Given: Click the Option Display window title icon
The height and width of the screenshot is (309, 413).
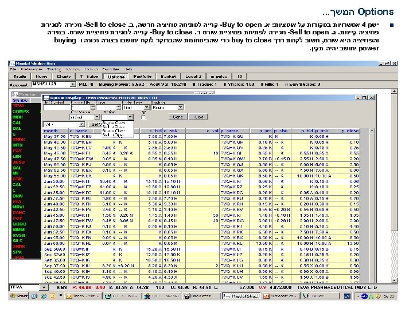Looking at the screenshot, I should pos(46,98).
